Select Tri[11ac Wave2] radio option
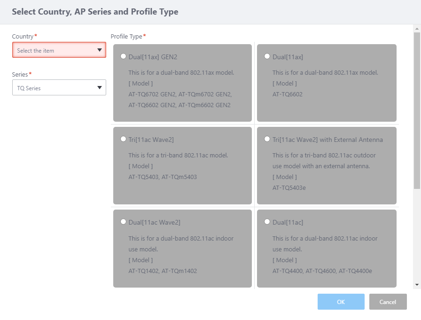The width and height of the screenshot is (421, 320). tap(124, 140)
